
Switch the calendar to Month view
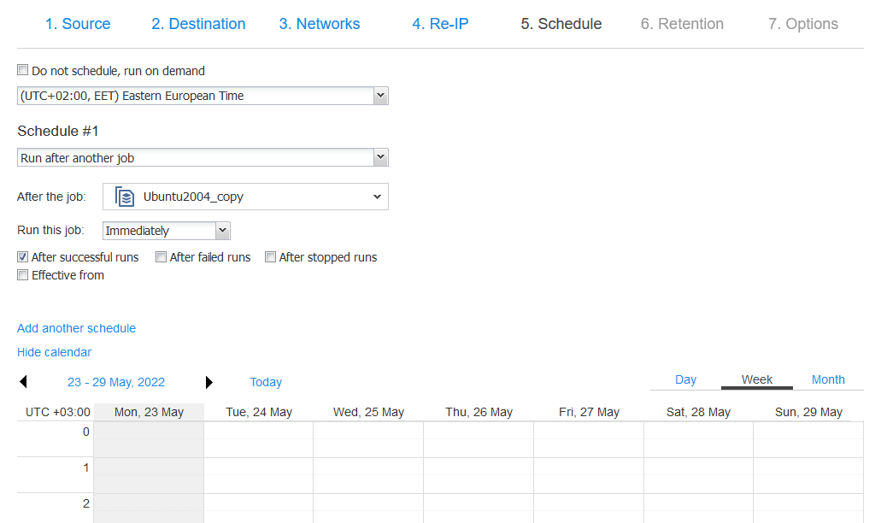click(x=828, y=379)
